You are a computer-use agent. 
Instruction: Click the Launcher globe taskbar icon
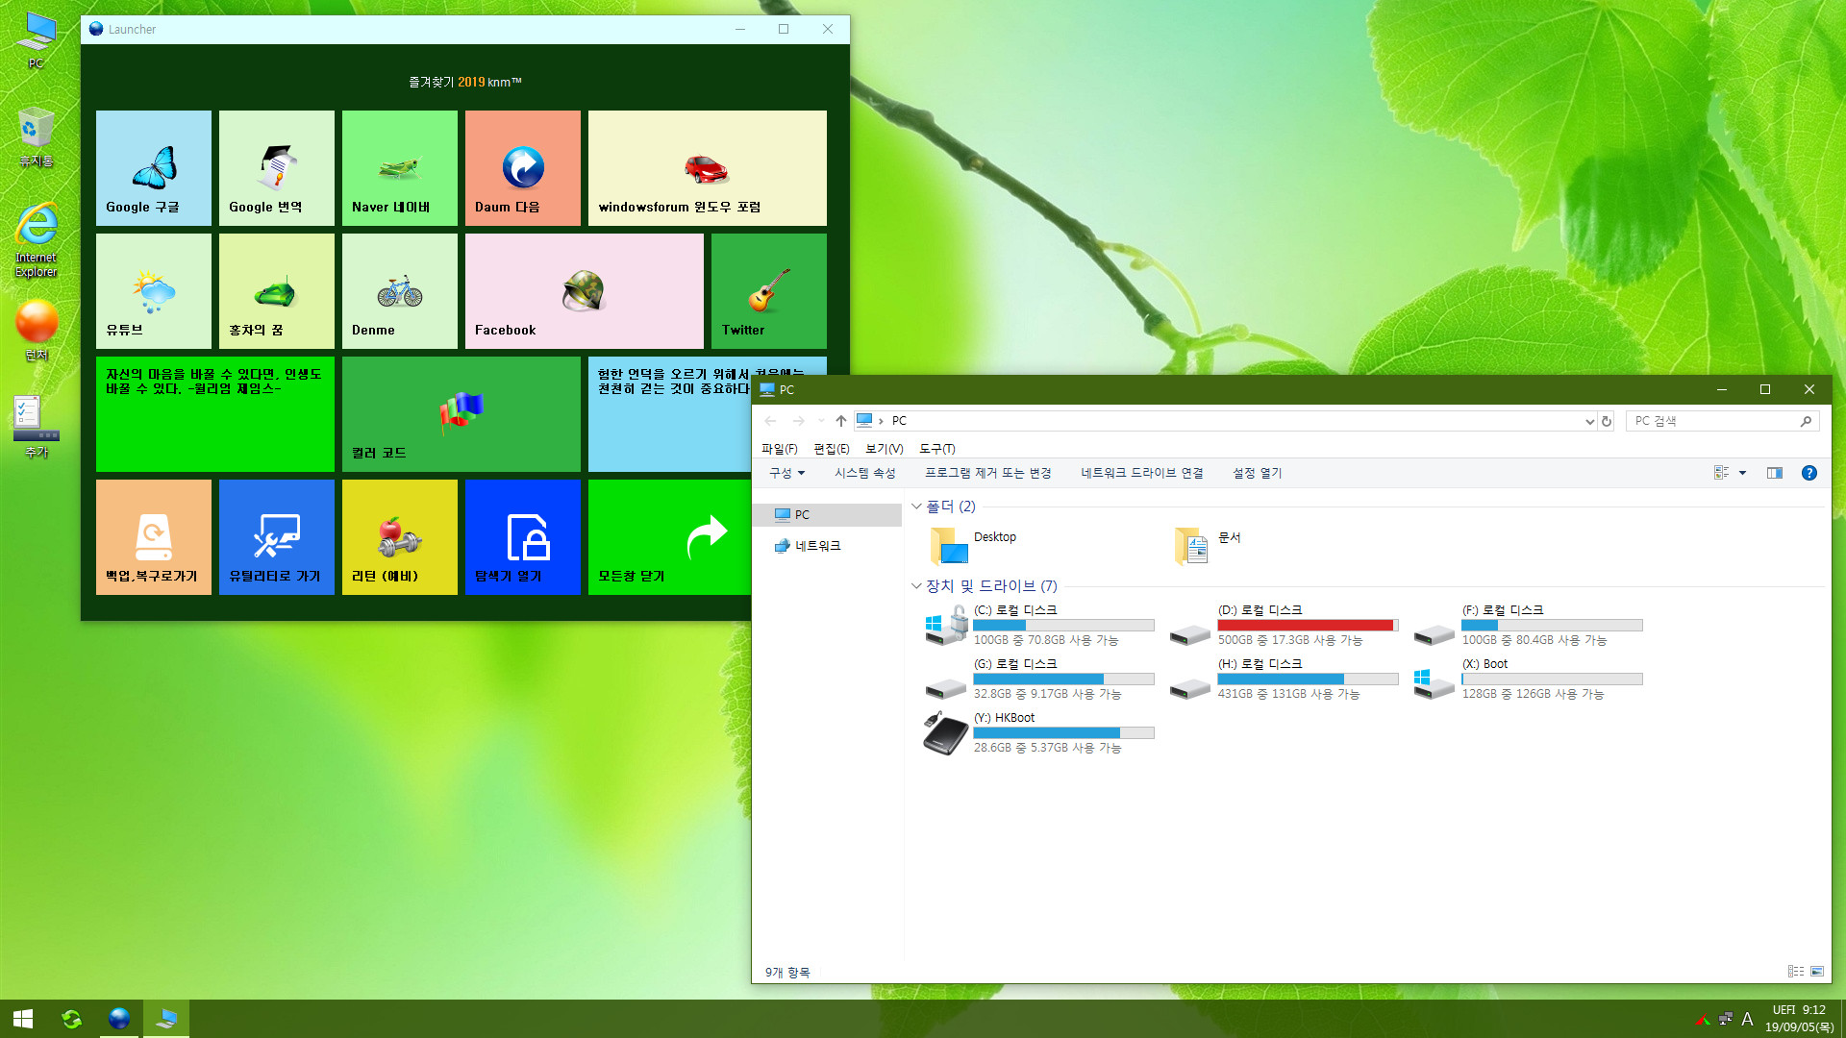coord(119,1019)
